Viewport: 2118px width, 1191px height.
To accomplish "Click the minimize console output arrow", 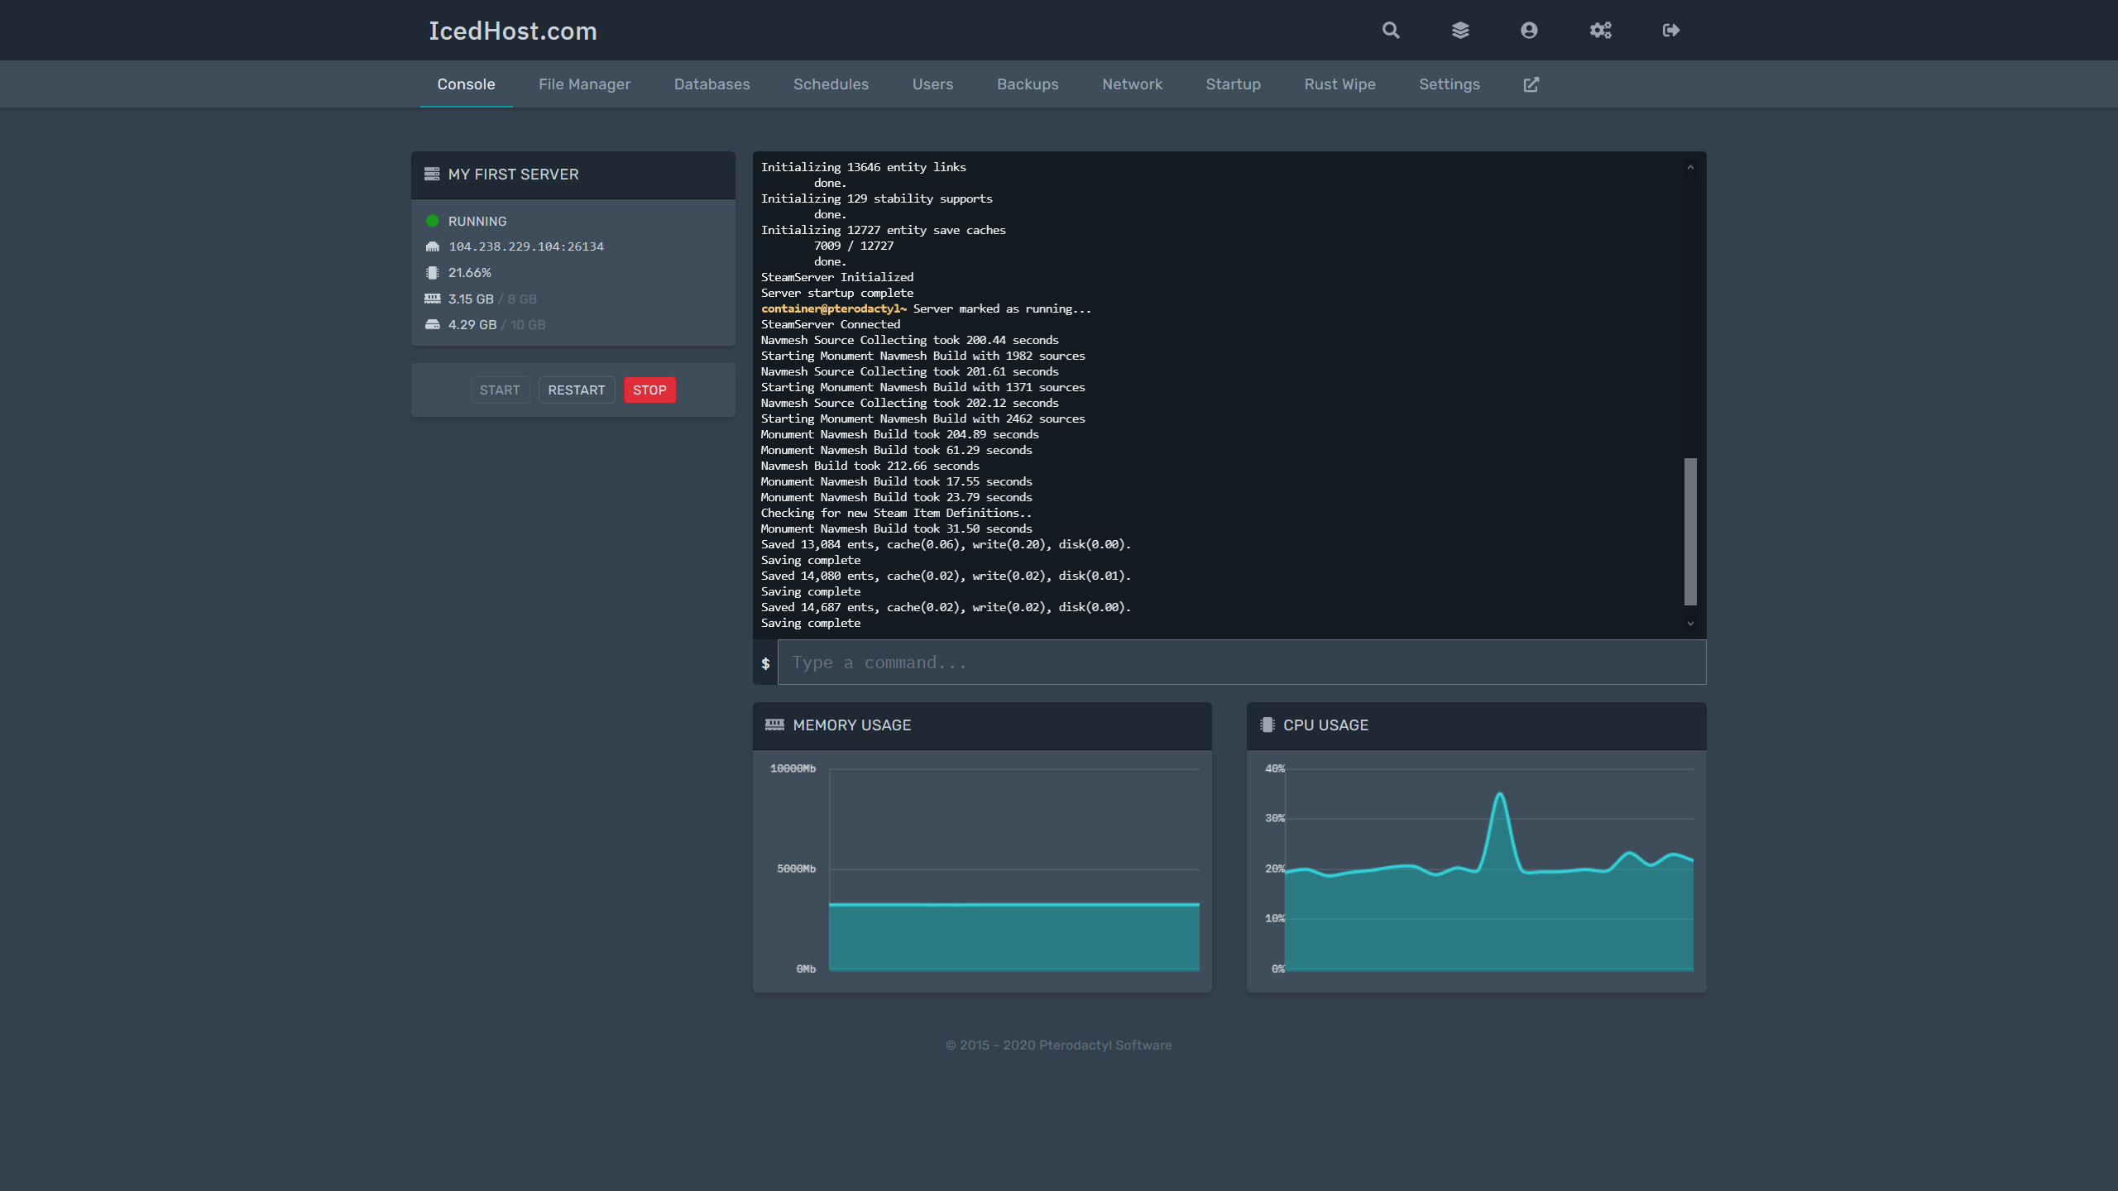I will (1690, 165).
